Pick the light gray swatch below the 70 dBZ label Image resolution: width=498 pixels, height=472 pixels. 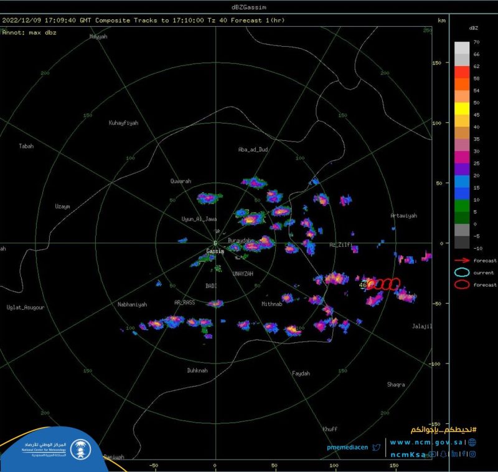[x=462, y=48]
